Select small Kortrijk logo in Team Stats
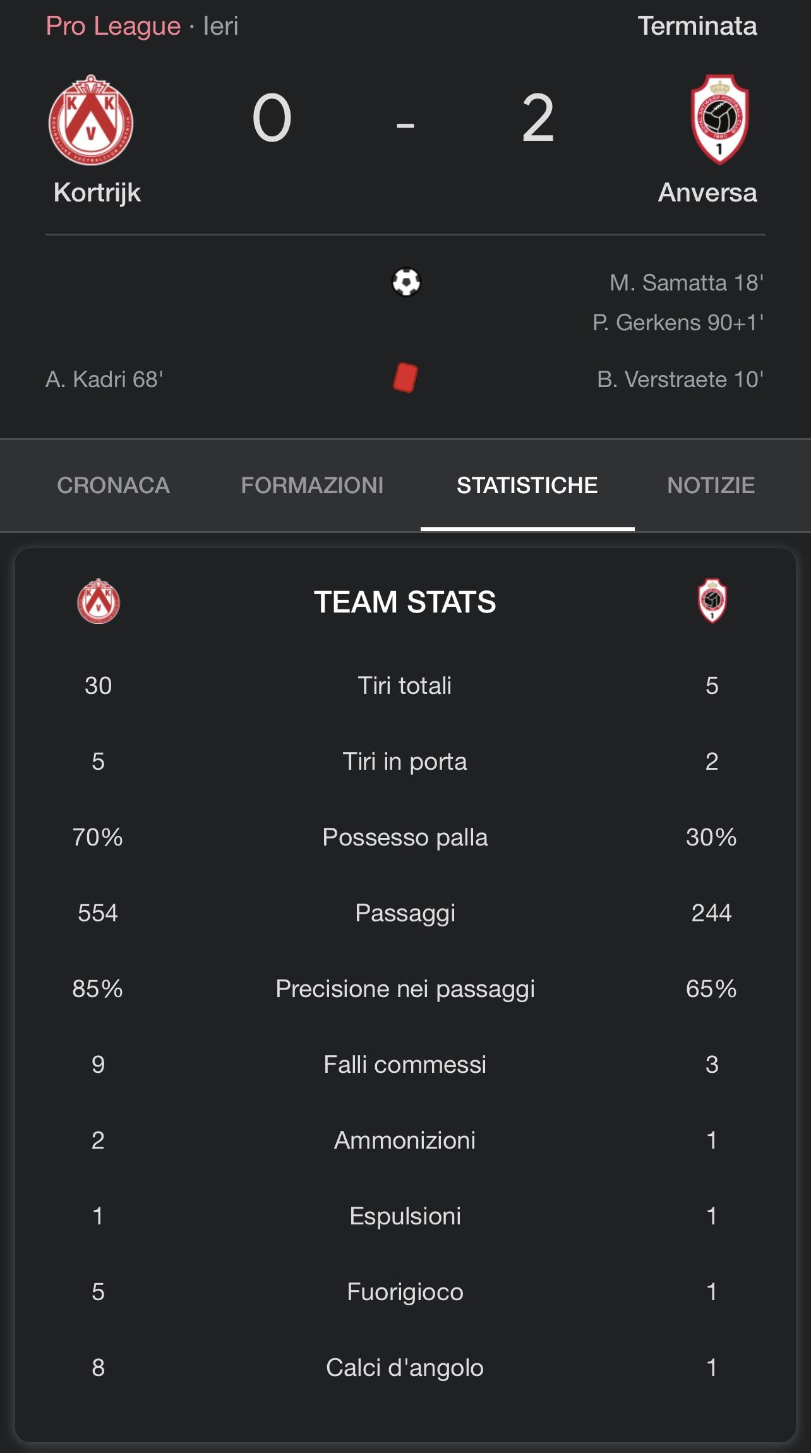Viewport: 811px width, 1453px height. point(99,601)
